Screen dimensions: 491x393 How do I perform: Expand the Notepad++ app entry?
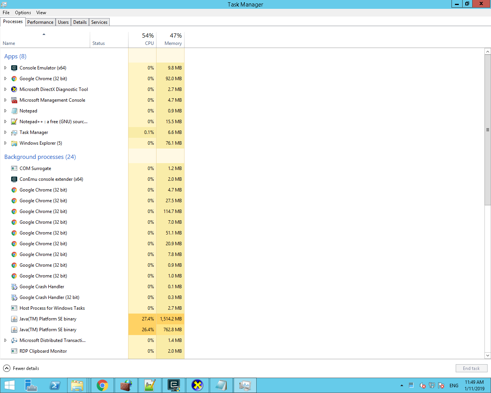point(5,122)
